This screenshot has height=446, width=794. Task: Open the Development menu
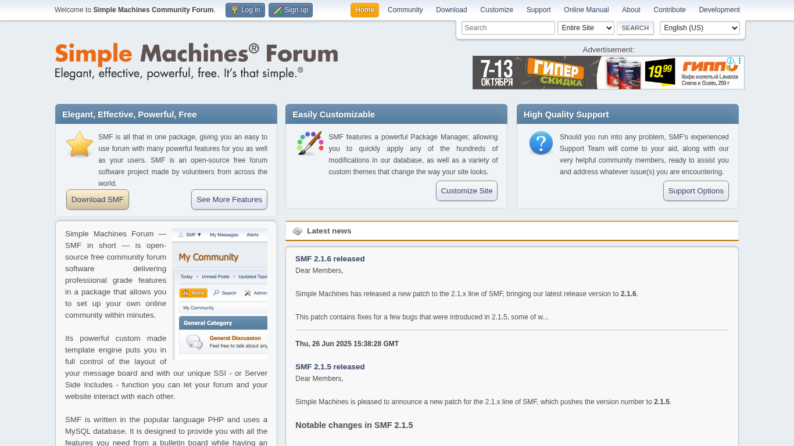[x=720, y=10]
